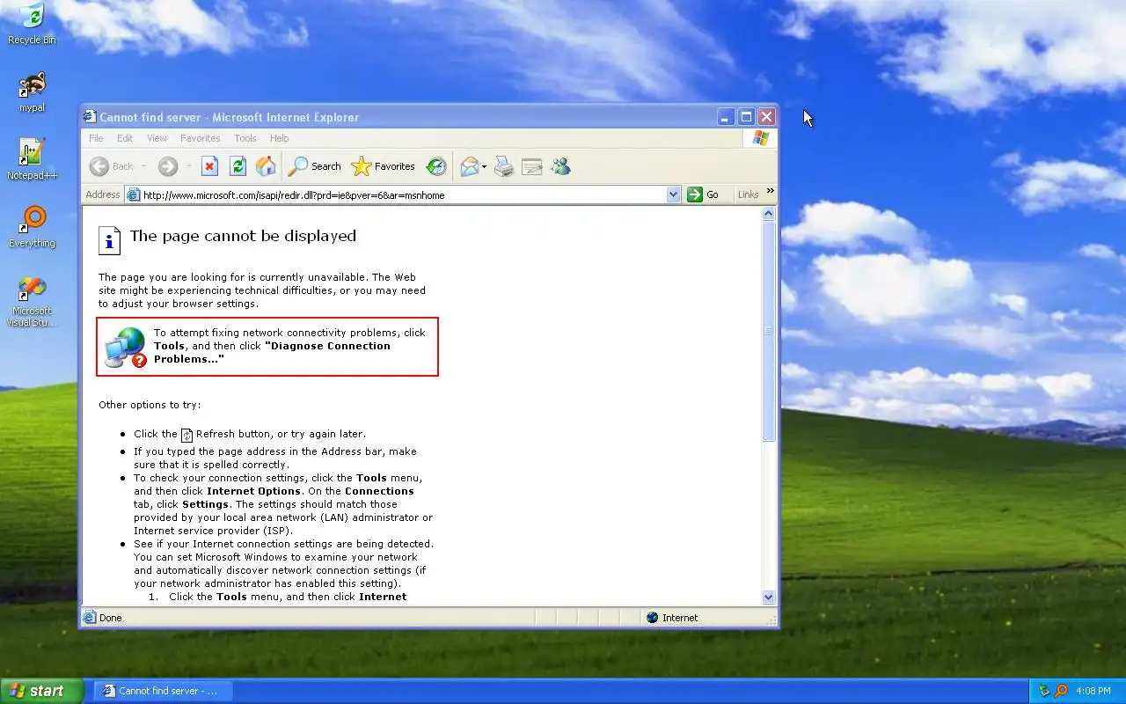The height and width of the screenshot is (704, 1126).
Task: Select the Notepad++ desktop shortcut
Action: [x=32, y=159]
